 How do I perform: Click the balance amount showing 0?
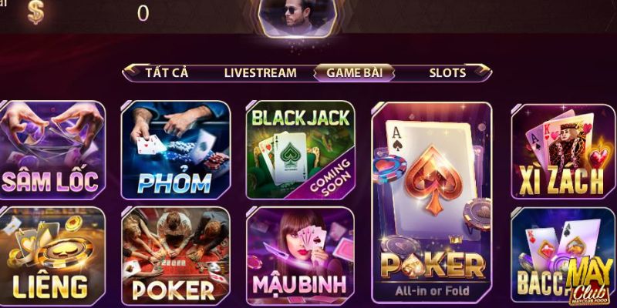143,13
